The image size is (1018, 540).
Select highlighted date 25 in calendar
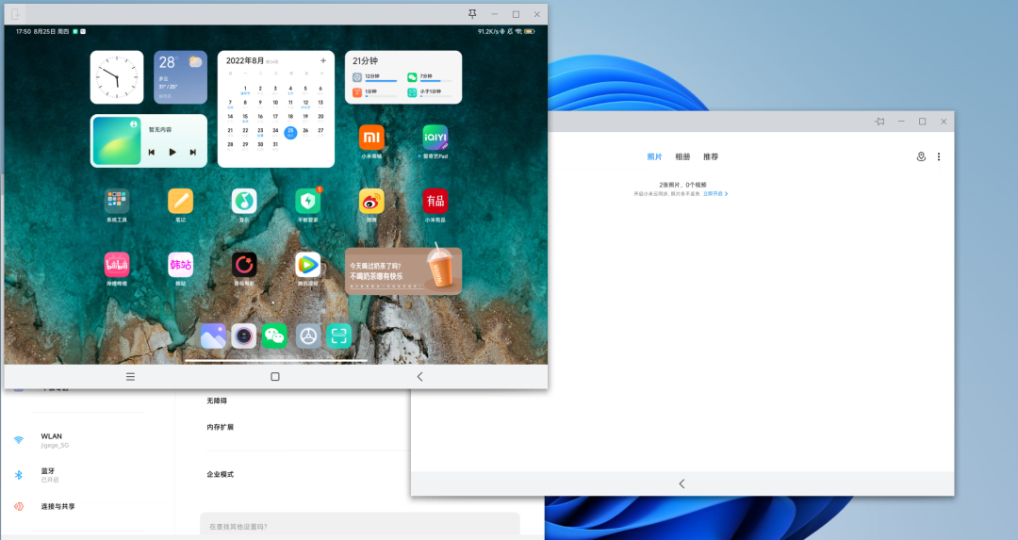tap(290, 132)
